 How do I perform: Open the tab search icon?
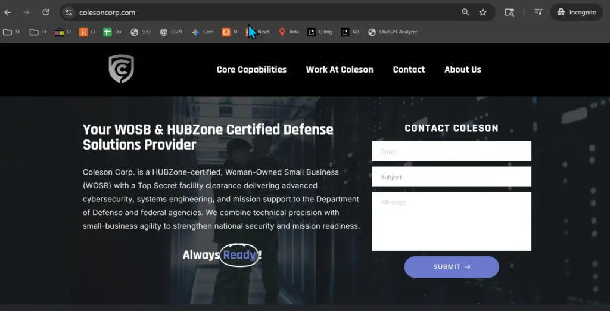point(509,13)
